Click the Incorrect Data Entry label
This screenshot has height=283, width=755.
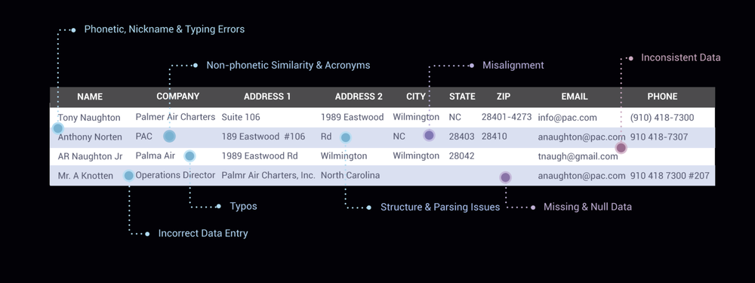pyautogui.click(x=203, y=233)
